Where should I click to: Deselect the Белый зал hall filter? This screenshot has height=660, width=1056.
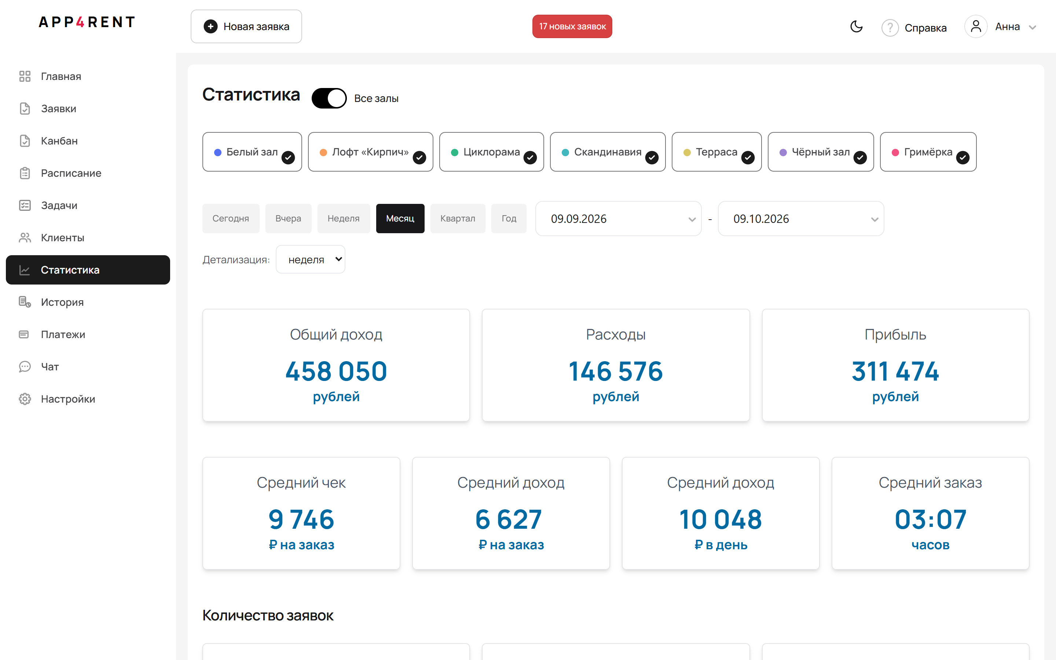tap(252, 152)
